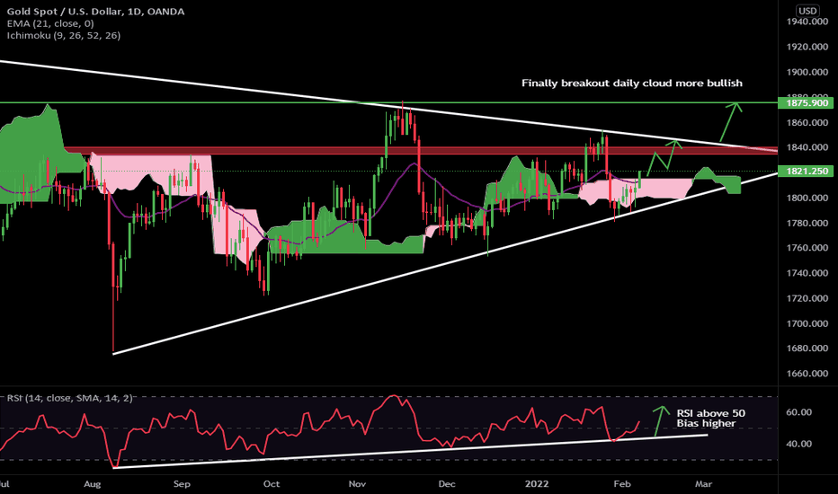Click the 1860.000 price axis value
Viewport: 838px width, 494px height.
coord(807,122)
